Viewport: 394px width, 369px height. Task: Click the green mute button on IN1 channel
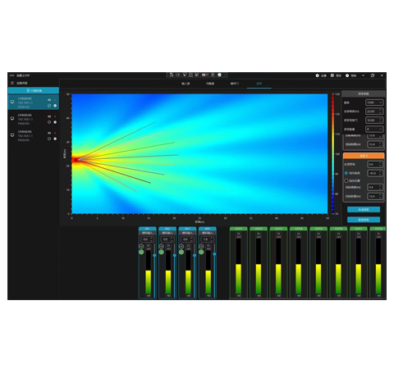pos(141,252)
